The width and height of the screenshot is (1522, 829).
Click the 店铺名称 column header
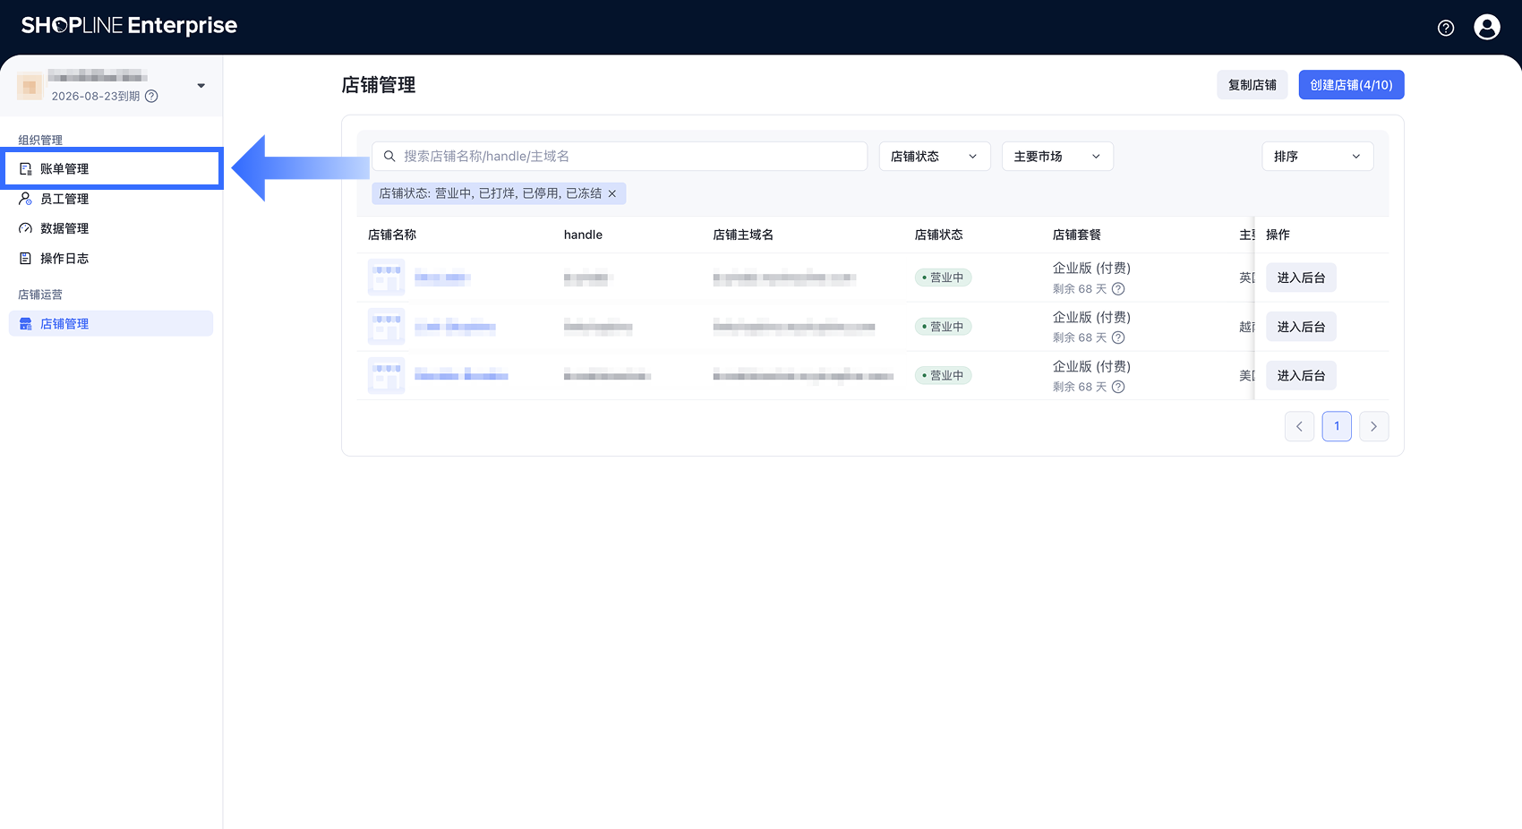tap(392, 235)
